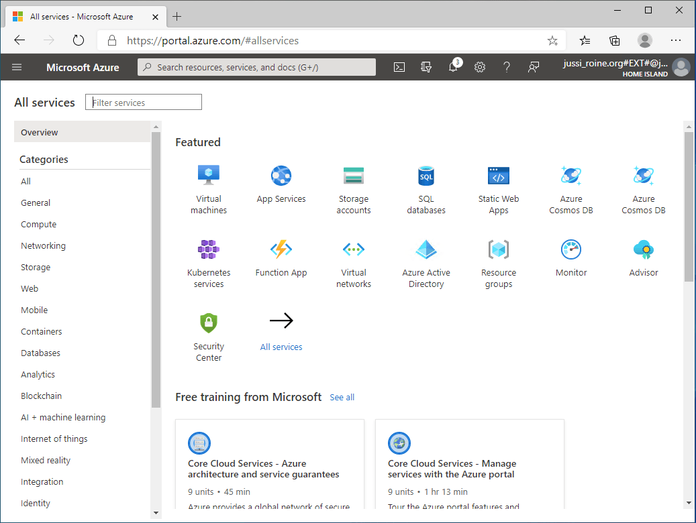Choose Internet of things category
This screenshot has height=523, width=696.
[x=54, y=439]
